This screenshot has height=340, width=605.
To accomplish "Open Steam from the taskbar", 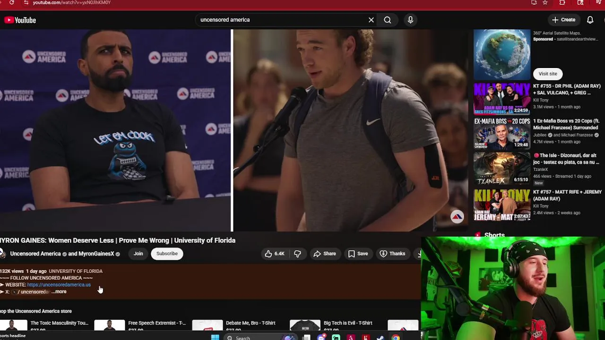I will [380, 338].
